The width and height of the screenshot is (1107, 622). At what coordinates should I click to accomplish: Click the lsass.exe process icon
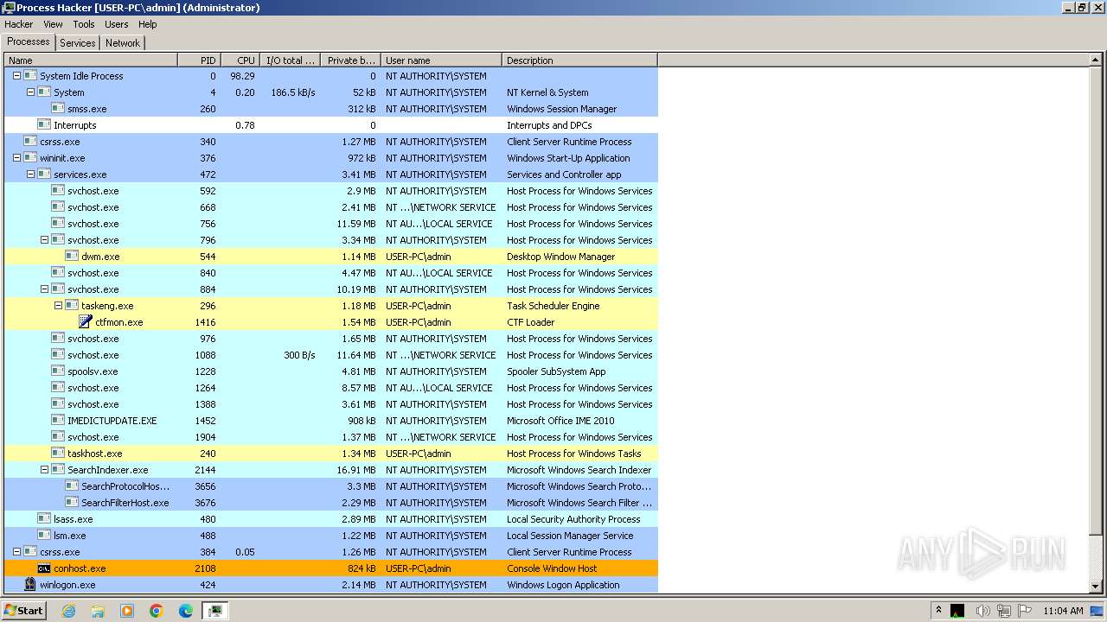click(x=44, y=519)
